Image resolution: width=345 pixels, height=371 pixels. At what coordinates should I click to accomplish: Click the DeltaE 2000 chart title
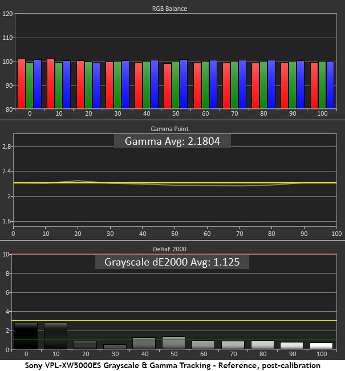coord(169,249)
